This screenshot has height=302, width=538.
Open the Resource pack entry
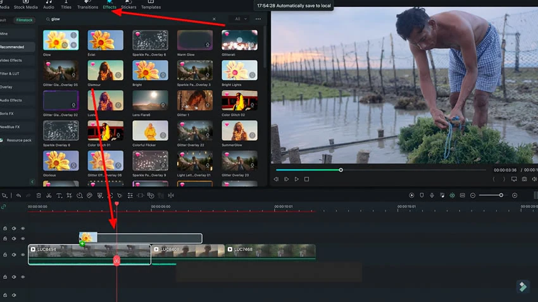pos(17,140)
